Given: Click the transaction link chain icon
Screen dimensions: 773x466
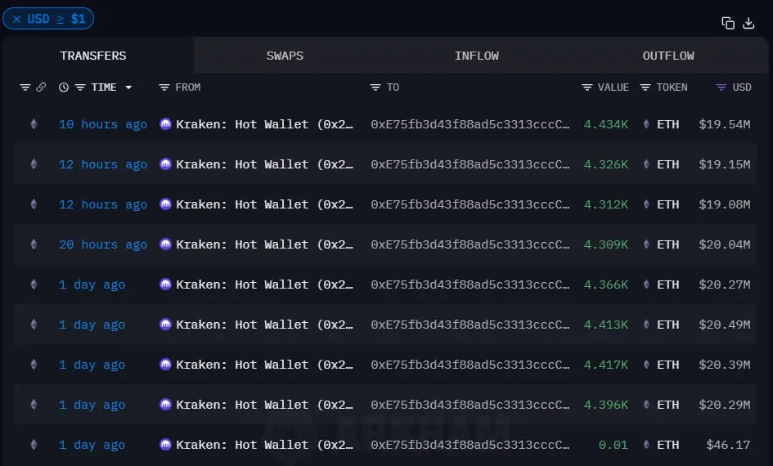Looking at the screenshot, I should [41, 87].
